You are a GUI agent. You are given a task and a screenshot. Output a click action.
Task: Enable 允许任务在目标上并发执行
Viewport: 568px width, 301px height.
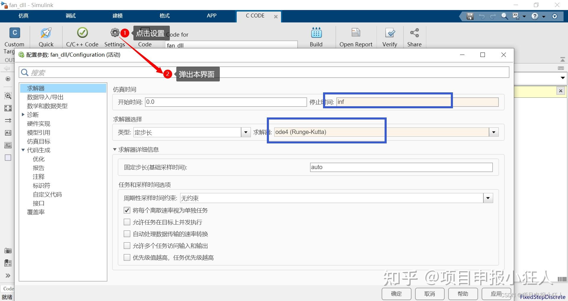click(127, 222)
